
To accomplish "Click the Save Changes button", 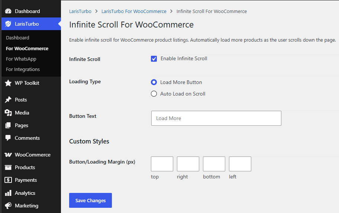I will (x=90, y=200).
